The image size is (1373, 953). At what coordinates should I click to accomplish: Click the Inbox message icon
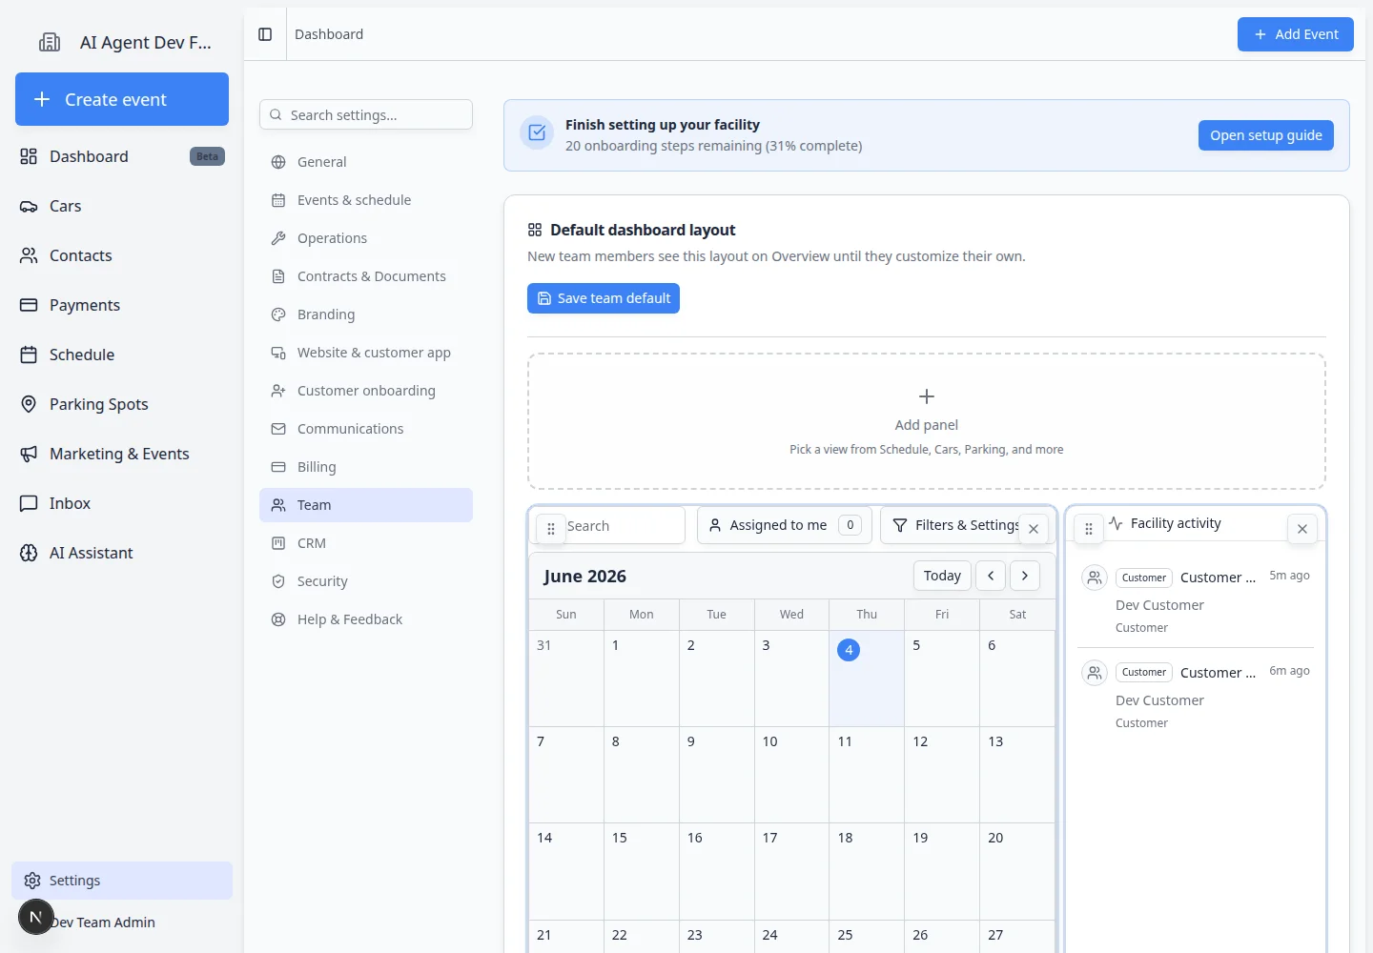(29, 503)
